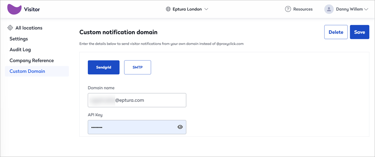
Task: Select the Sendgrid option
Action: (x=104, y=67)
